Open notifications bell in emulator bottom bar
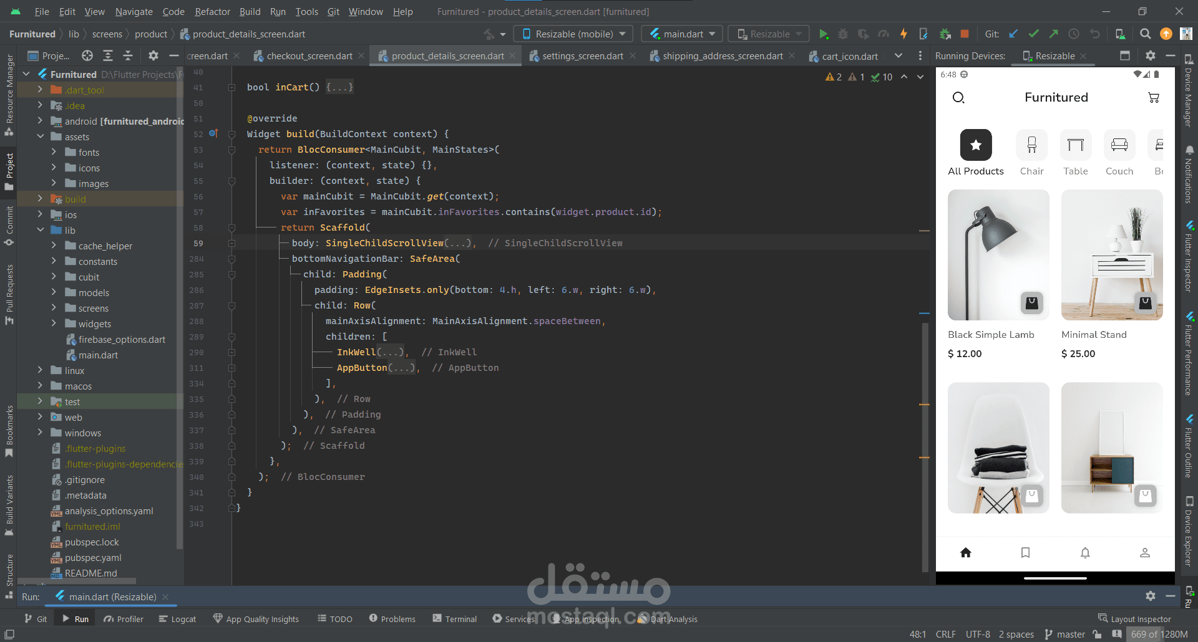 pyautogui.click(x=1086, y=553)
